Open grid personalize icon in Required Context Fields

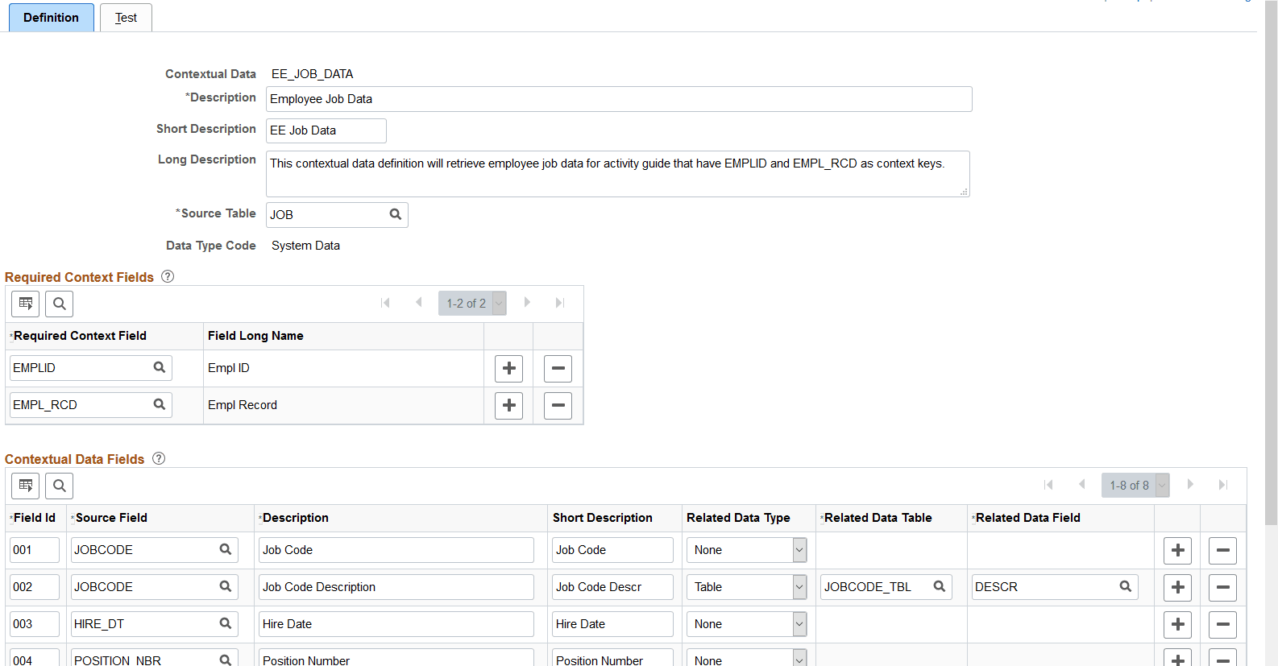26,304
